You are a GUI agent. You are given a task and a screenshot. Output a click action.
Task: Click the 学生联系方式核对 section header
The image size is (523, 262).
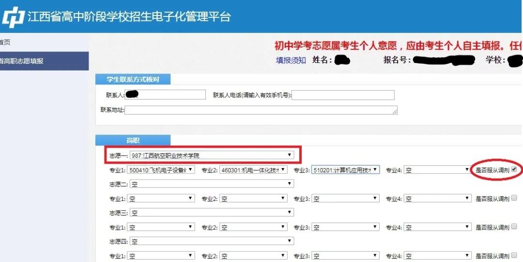[x=133, y=79]
